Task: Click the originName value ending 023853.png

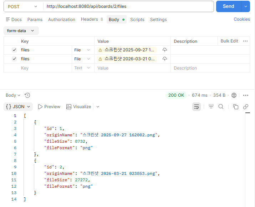Action: coord(119,173)
